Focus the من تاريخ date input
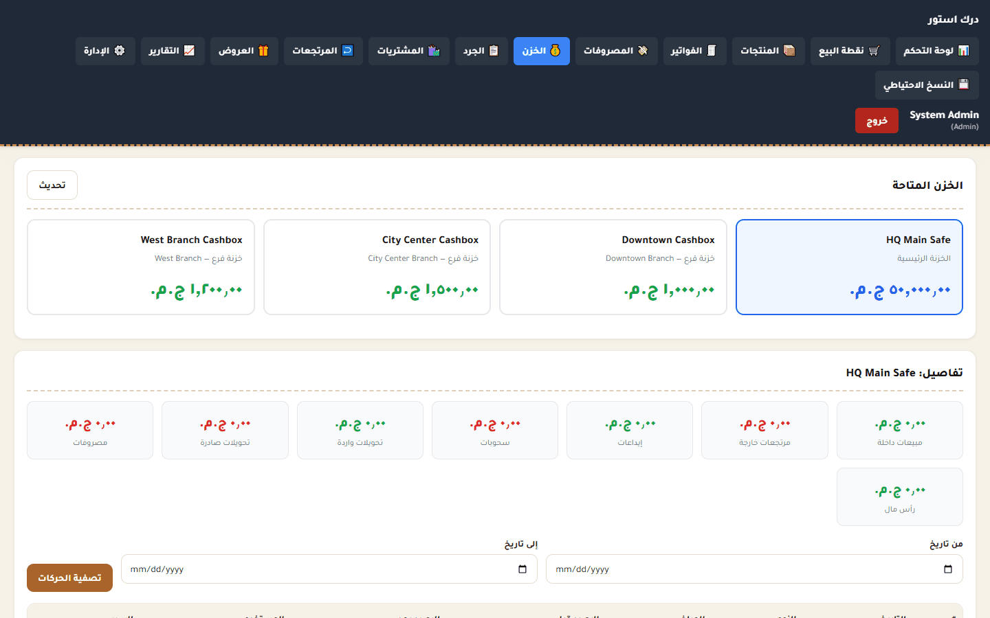This screenshot has width=990, height=618. pos(754,569)
